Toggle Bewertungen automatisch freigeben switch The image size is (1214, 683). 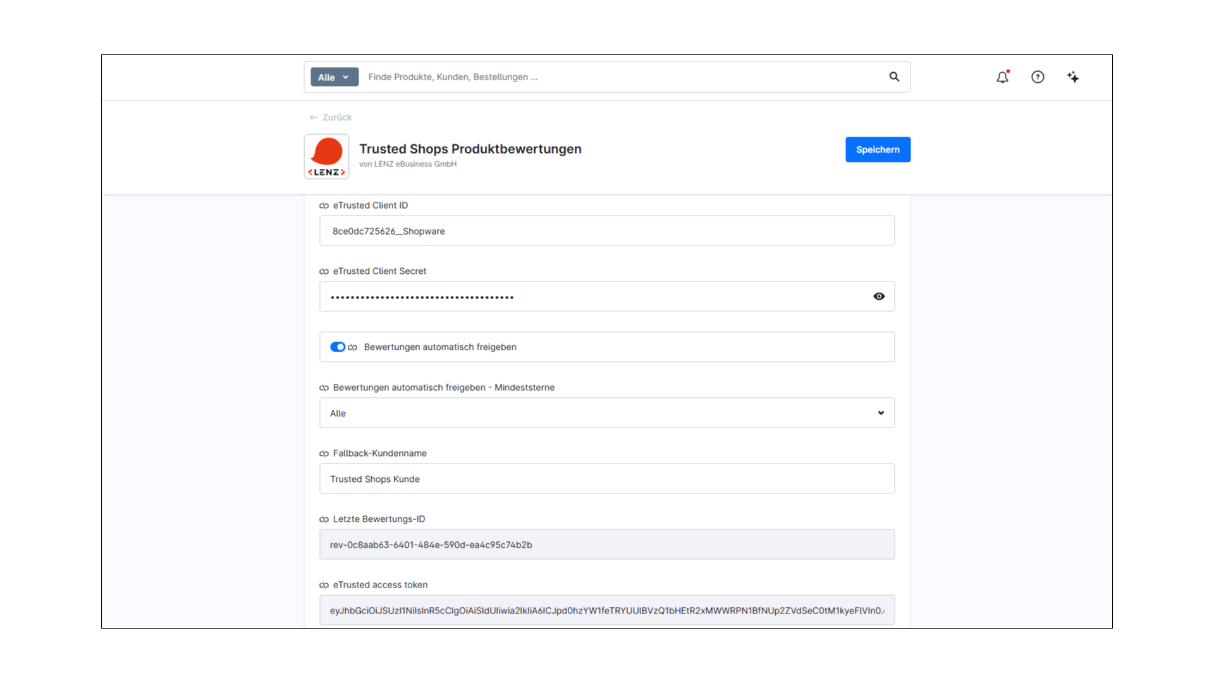338,347
